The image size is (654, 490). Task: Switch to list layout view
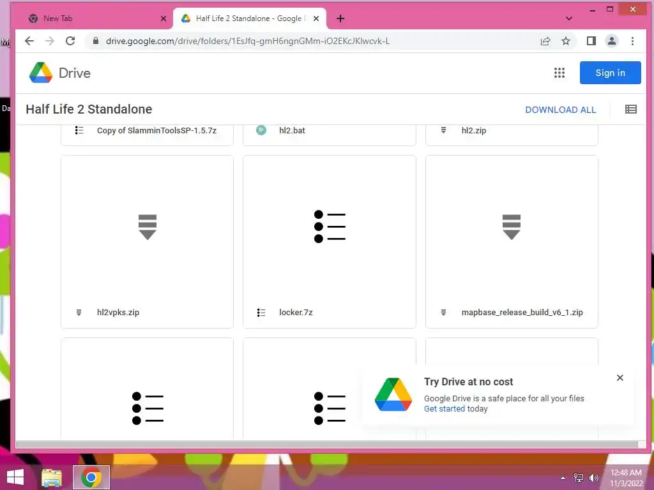pos(630,109)
